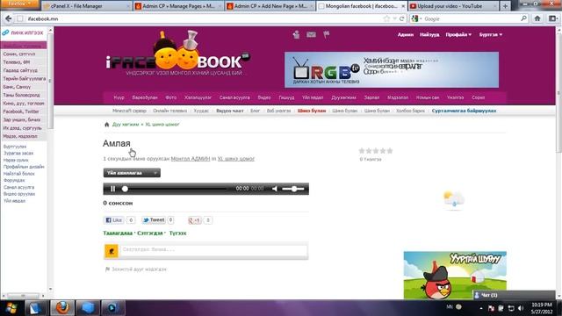
Task: Switch to cPanel X - File Manager tab
Action: click(x=86, y=6)
